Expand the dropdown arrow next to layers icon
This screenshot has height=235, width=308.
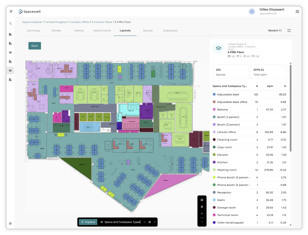click(155, 222)
